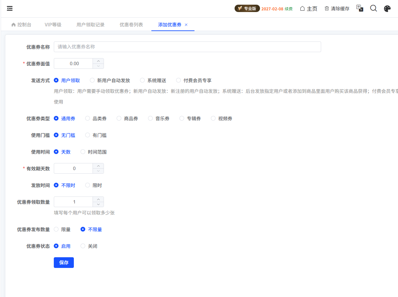Open the 优惠卷列表 tab

point(131,24)
